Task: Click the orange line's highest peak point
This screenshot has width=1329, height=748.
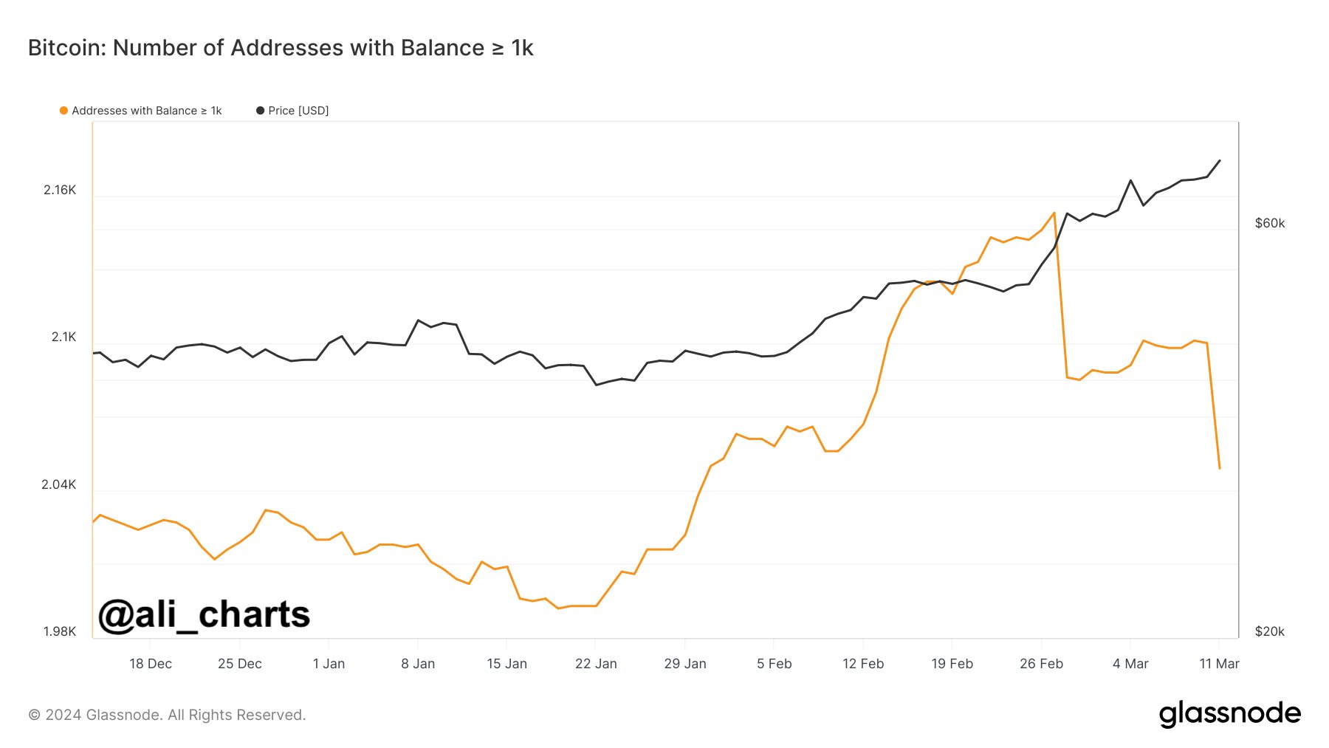Action: (1054, 213)
